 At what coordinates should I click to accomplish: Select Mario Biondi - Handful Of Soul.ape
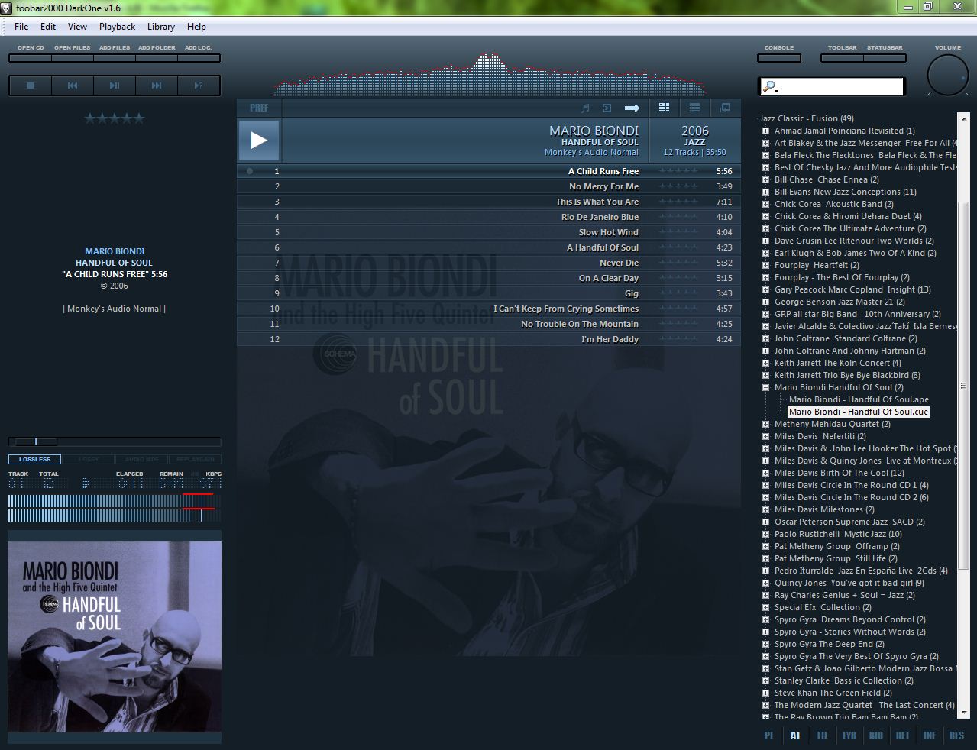(859, 399)
